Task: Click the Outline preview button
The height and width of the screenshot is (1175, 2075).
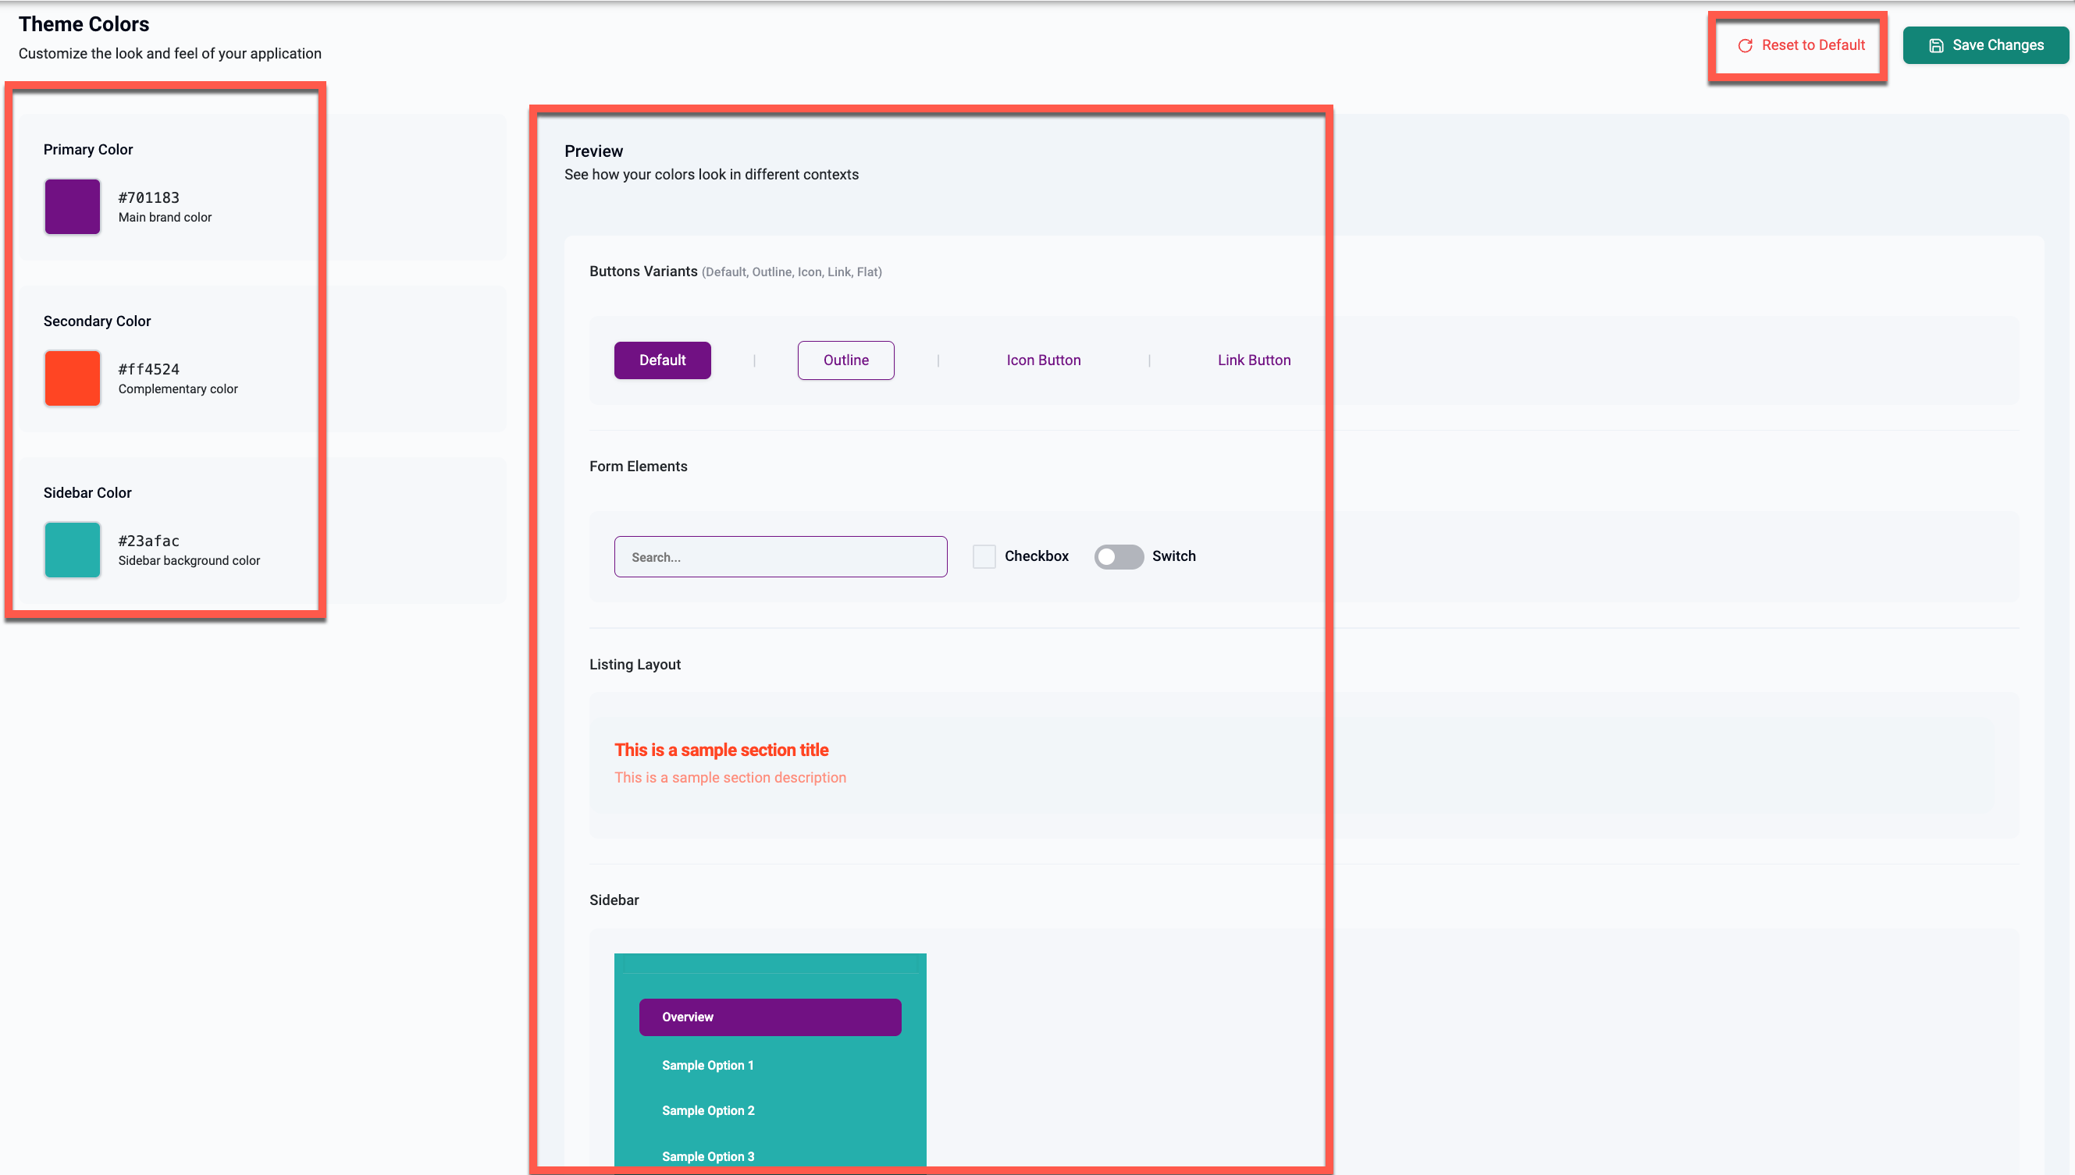Action: [845, 360]
